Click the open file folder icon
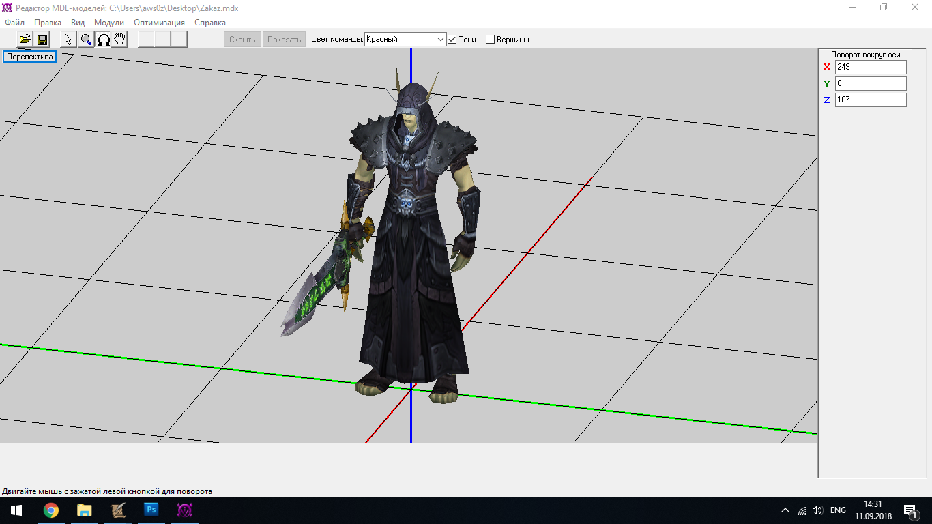 [x=25, y=40]
